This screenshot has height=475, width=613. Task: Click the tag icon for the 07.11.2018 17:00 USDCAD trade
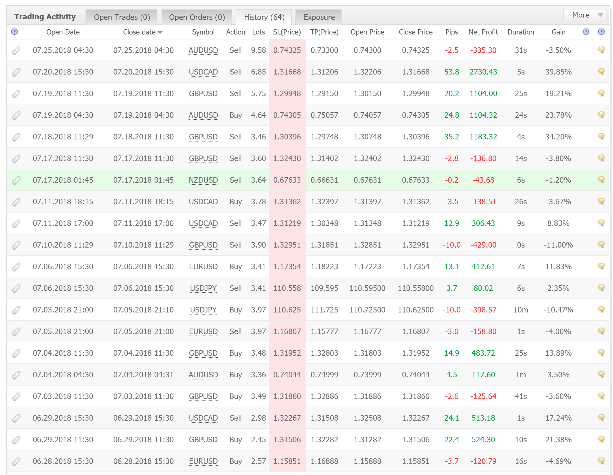[x=16, y=224]
